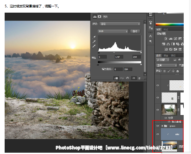Click the clip to layer icon
The image size is (191, 154).
(116, 78)
